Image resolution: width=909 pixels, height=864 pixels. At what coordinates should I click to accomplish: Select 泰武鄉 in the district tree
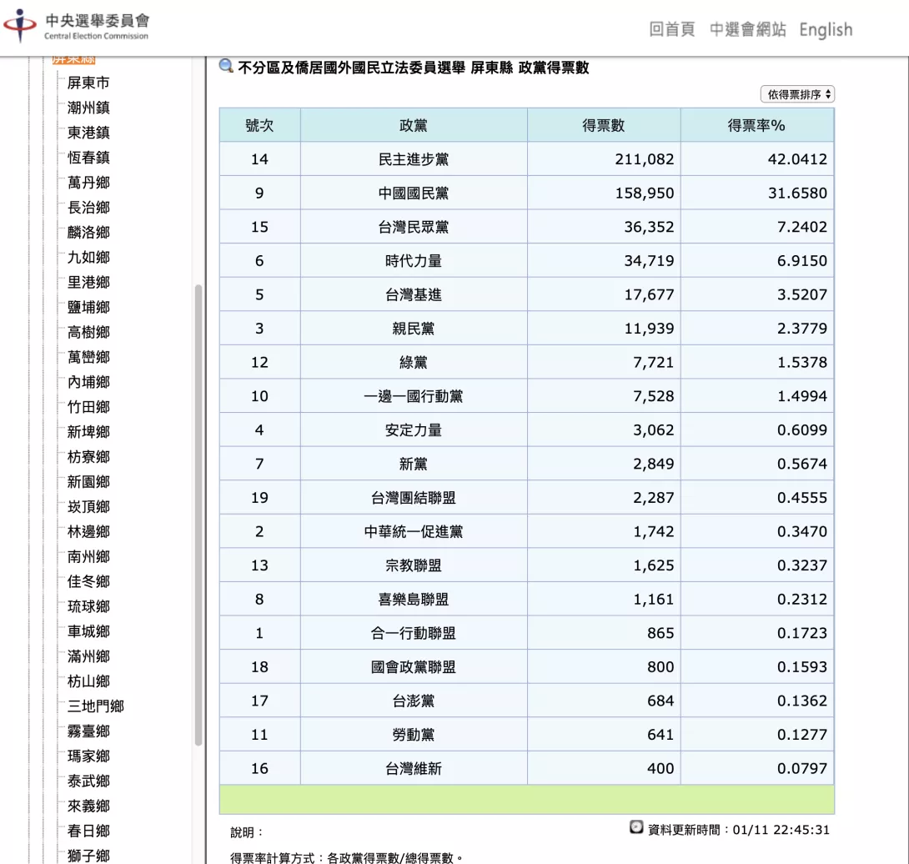[88, 781]
